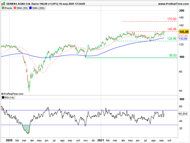The height and width of the screenshot is (143, 190).
Task: Click the 180 price scale label
Action: coord(182,18)
